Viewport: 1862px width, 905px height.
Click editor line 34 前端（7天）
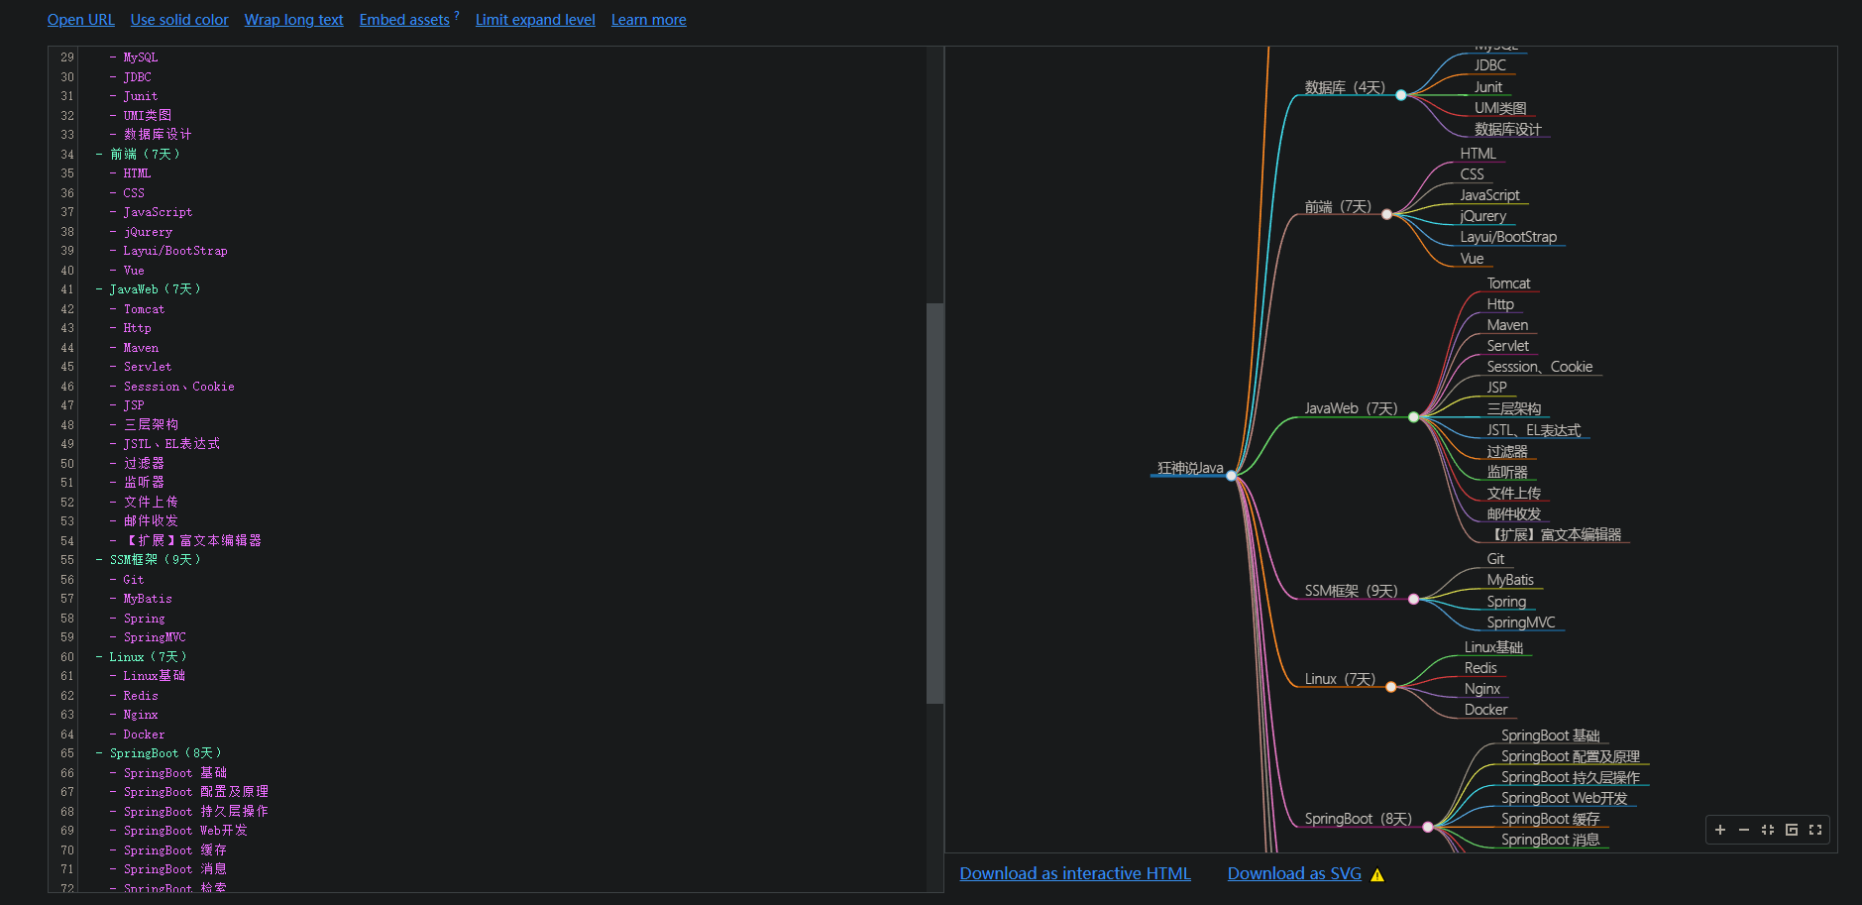(x=145, y=154)
